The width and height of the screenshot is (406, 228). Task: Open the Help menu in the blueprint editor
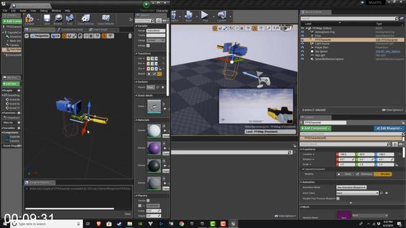click(x=68, y=11)
